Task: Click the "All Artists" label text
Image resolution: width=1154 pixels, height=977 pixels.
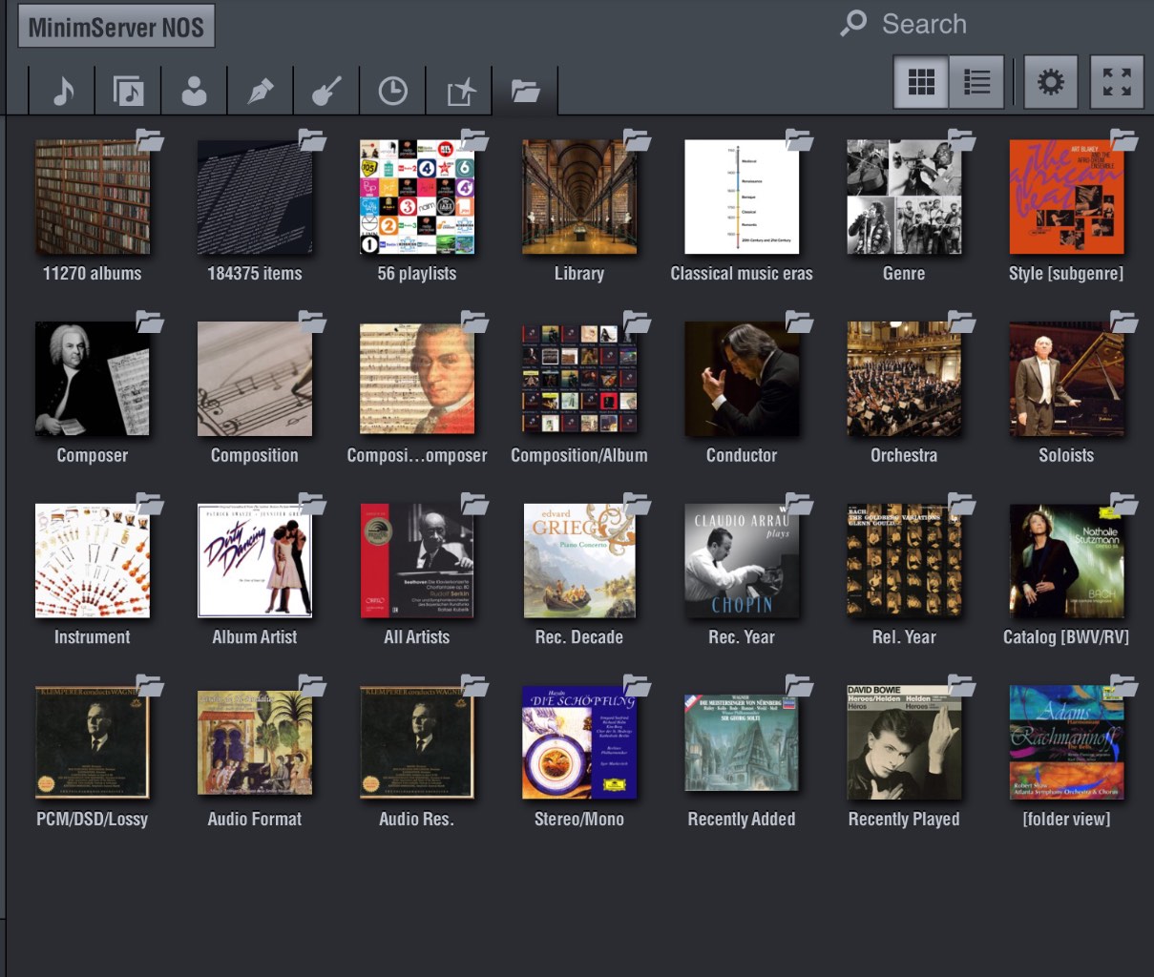Action: (417, 636)
